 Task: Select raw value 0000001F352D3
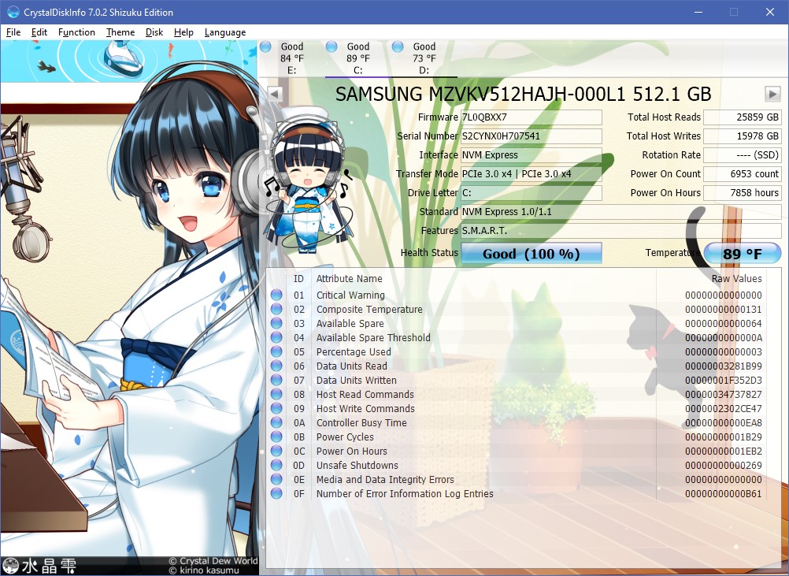[724, 380]
